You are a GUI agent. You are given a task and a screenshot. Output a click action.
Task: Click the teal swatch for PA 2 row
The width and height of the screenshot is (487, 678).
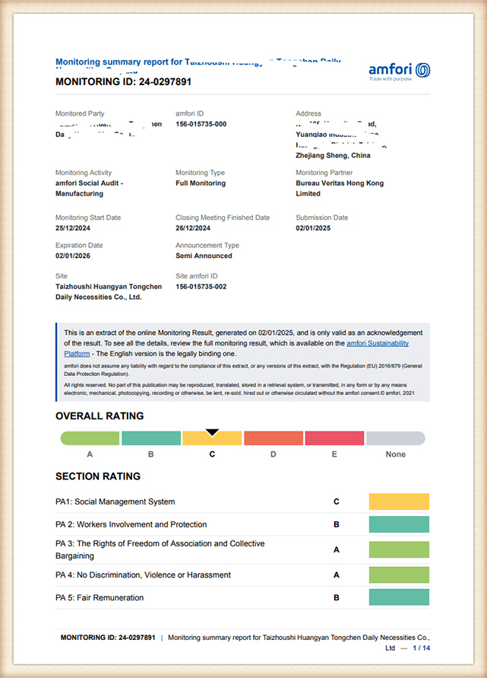click(399, 524)
